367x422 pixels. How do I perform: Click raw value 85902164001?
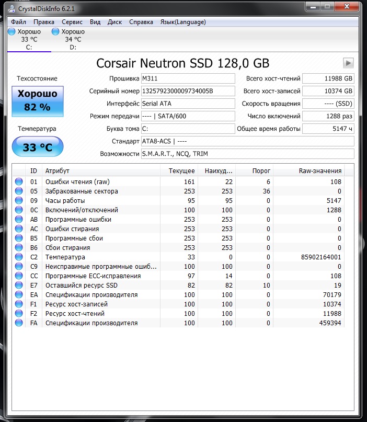point(321,257)
